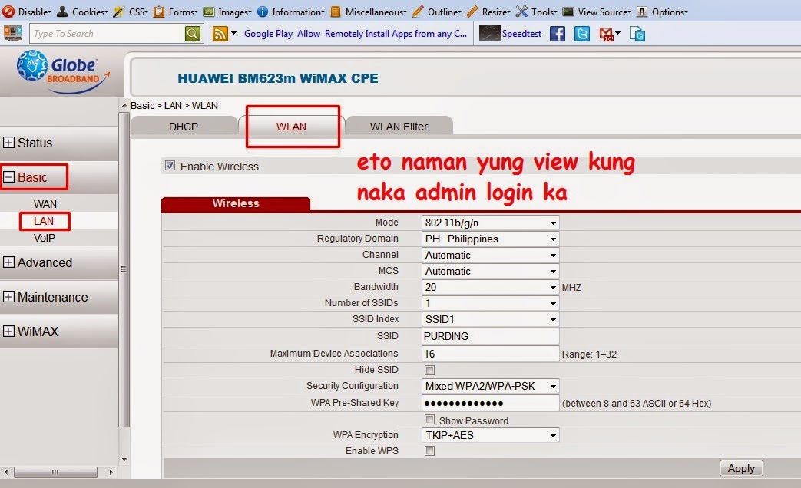Uncheck the Enable Wireless checkbox
The height and width of the screenshot is (488, 801).
[x=170, y=166]
